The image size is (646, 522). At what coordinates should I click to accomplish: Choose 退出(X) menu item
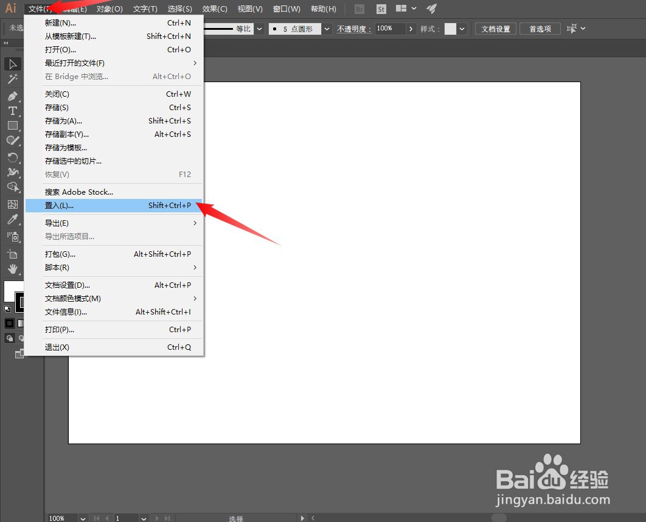click(x=114, y=347)
